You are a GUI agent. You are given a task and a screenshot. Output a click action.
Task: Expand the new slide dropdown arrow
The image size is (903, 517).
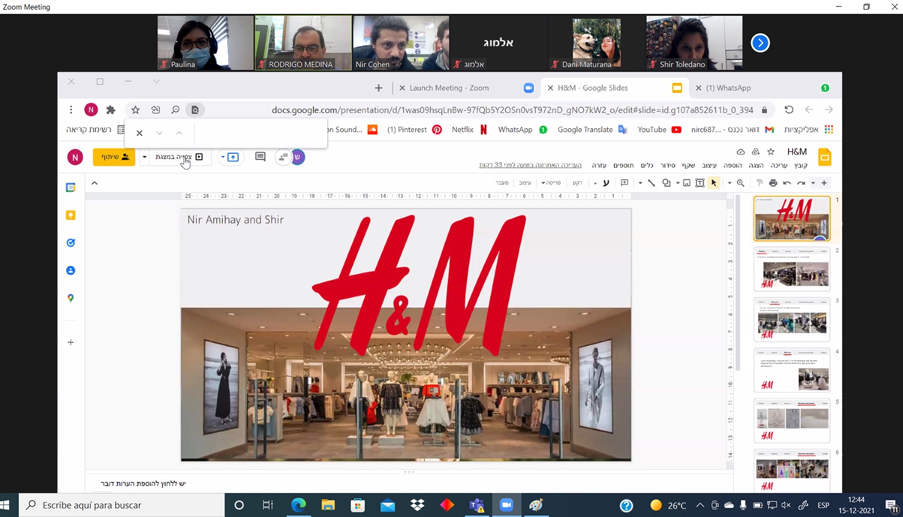pos(813,183)
